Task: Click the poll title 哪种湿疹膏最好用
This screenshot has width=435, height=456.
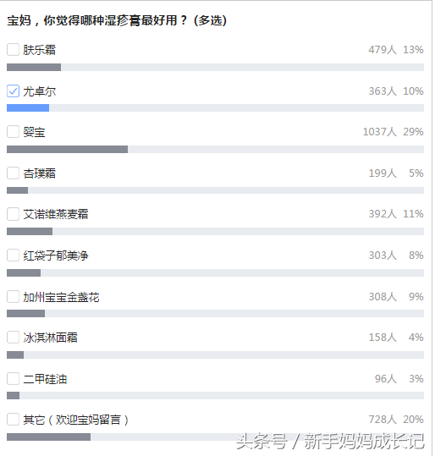Action: pyautogui.click(x=117, y=20)
